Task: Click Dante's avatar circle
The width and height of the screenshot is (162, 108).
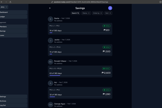Action: click(x=50, y=19)
